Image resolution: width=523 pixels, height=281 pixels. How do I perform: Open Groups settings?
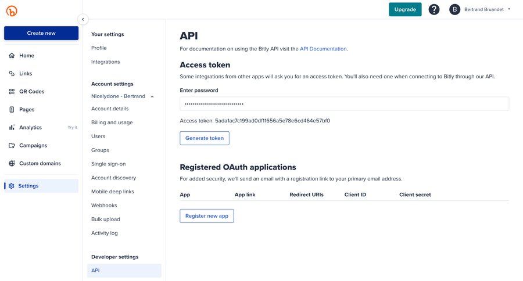pyautogui.click(x=100, y=150)
